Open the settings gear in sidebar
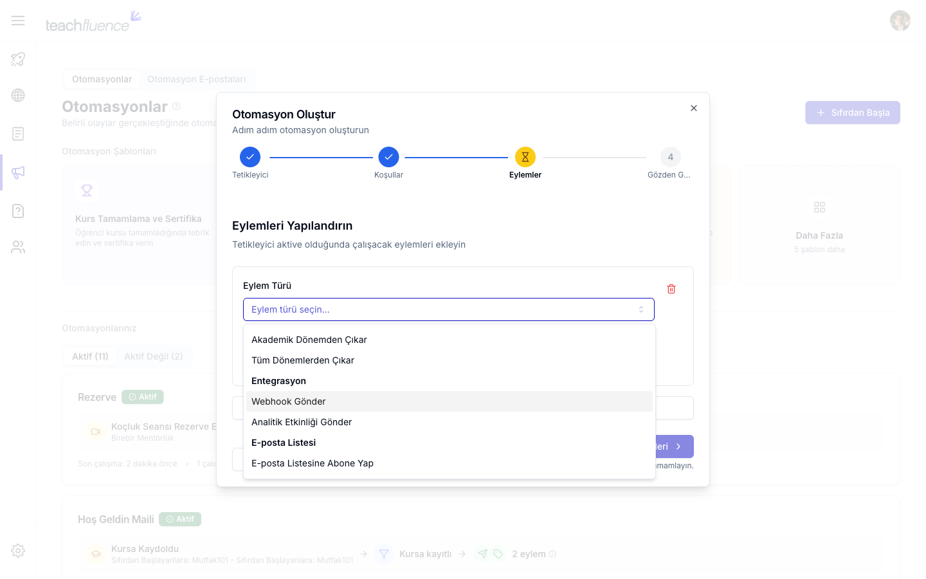 [18, 551]
